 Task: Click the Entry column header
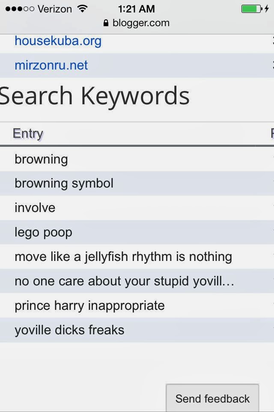[28, 133]
